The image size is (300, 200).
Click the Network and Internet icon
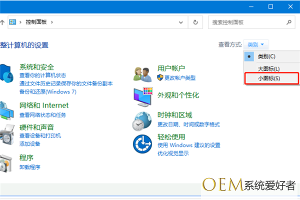click(x=7, y=110)
